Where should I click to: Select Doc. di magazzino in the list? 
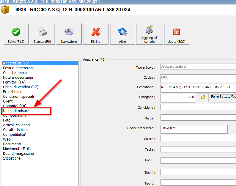click(x=40, y=154)
